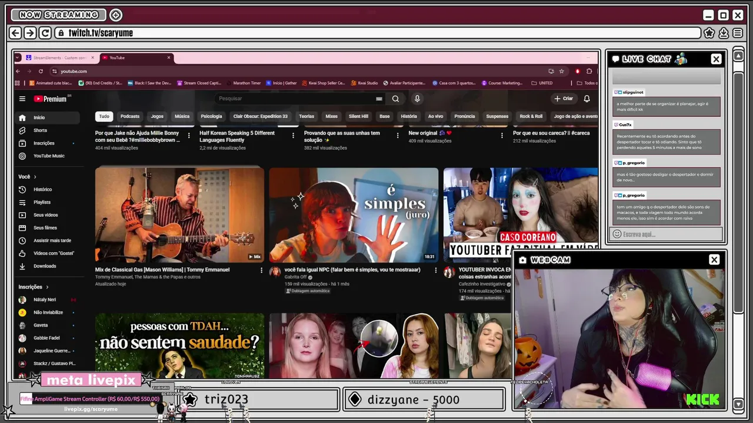Open the options menu for the 'Provando que as suas unhas' video
The height and width of the screenshot is (423, 753).
click(398, 135)
